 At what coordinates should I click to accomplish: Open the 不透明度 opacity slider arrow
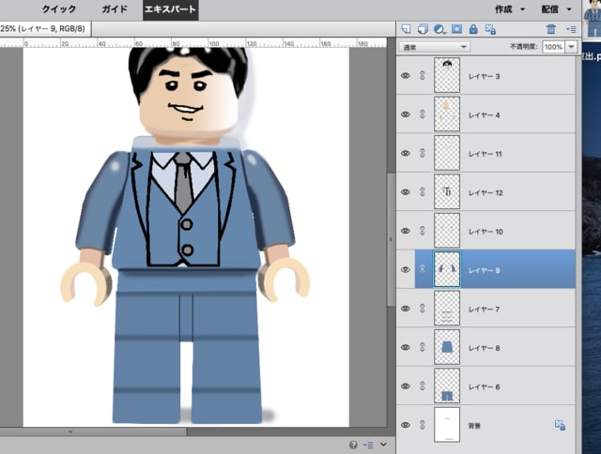pos(571,47)
